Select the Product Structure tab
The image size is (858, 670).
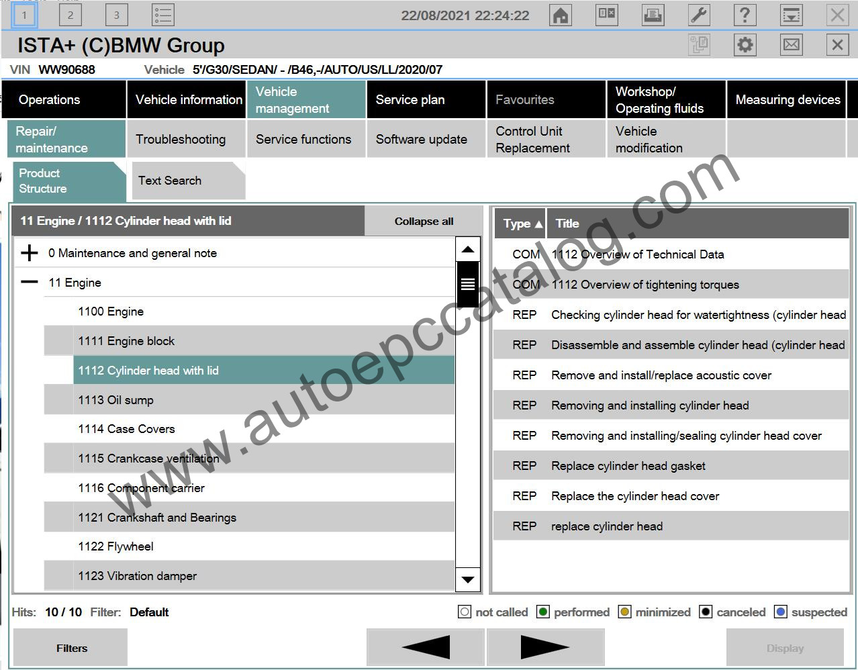tap(69, 181)
